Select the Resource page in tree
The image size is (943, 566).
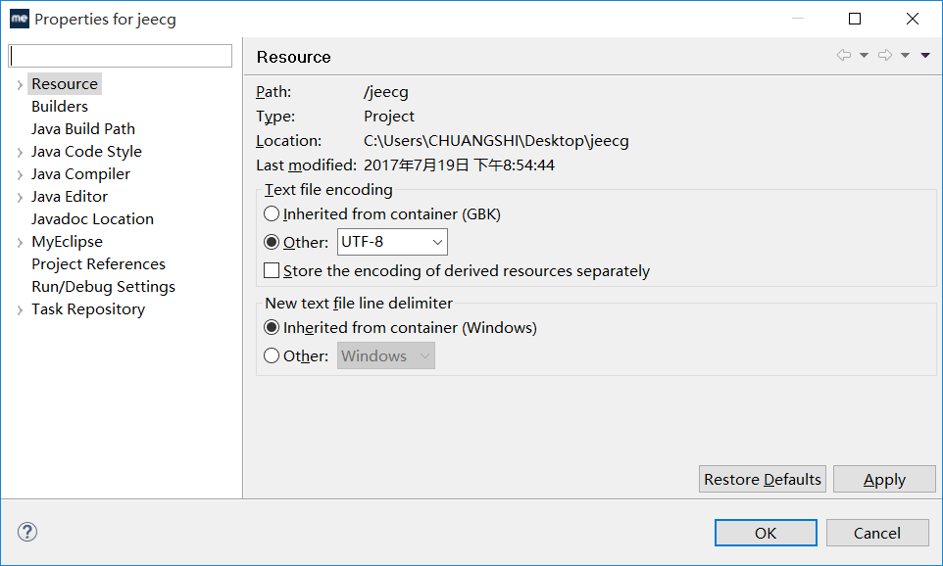(x=65, y=83)
